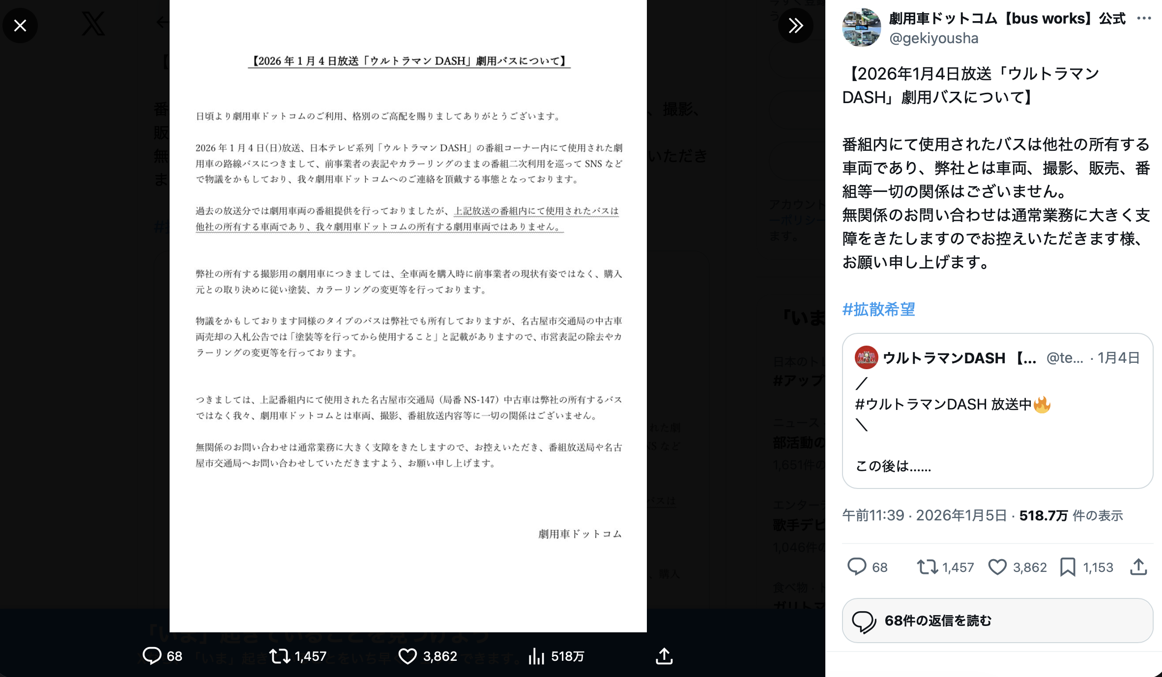The height and width of the screenshot is (677, 1162).
Task: View analytics bar-chart icon showing 518万
Action: click(x=536, y=656)
